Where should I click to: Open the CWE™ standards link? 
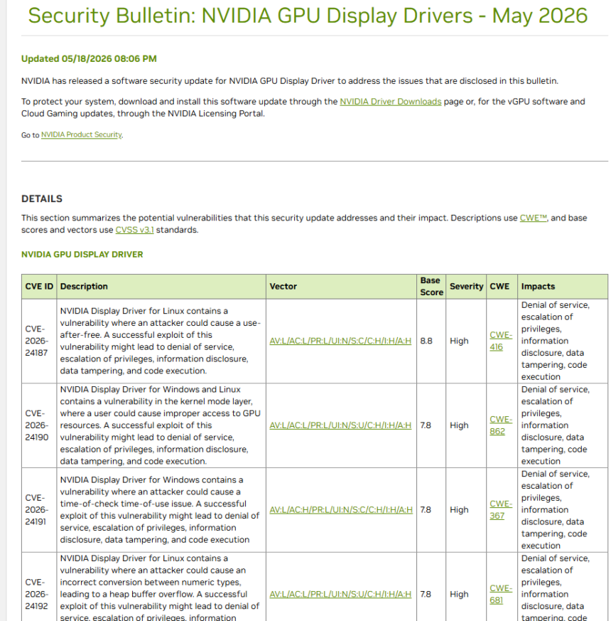click(533, 218)
